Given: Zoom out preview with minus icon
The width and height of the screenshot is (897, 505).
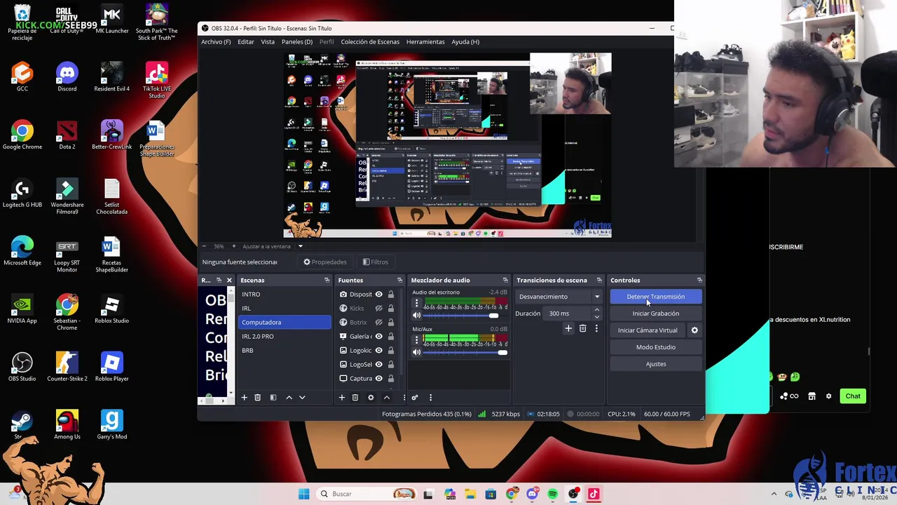Looking at the screenshot, I should [x=204, y=246].
